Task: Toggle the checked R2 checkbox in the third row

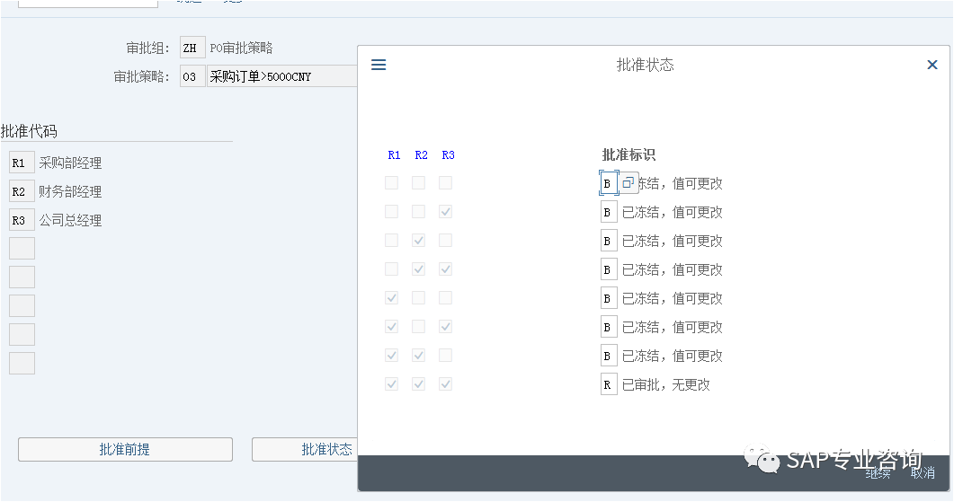Action: (x=419, y=240)
